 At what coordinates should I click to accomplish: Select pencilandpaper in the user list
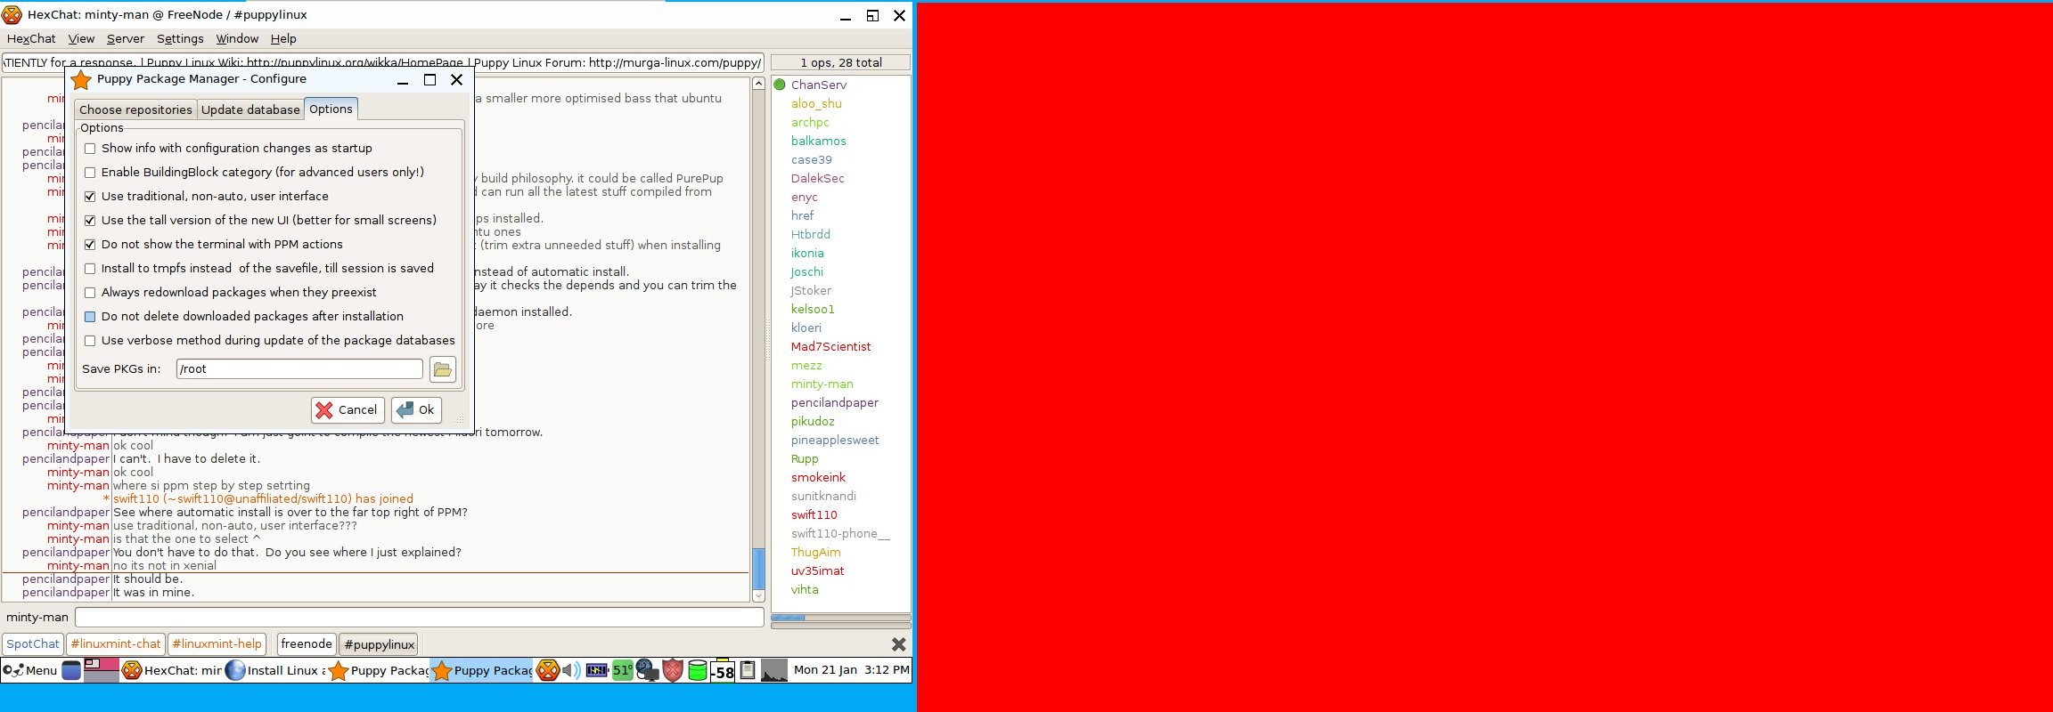coord(835,402)
